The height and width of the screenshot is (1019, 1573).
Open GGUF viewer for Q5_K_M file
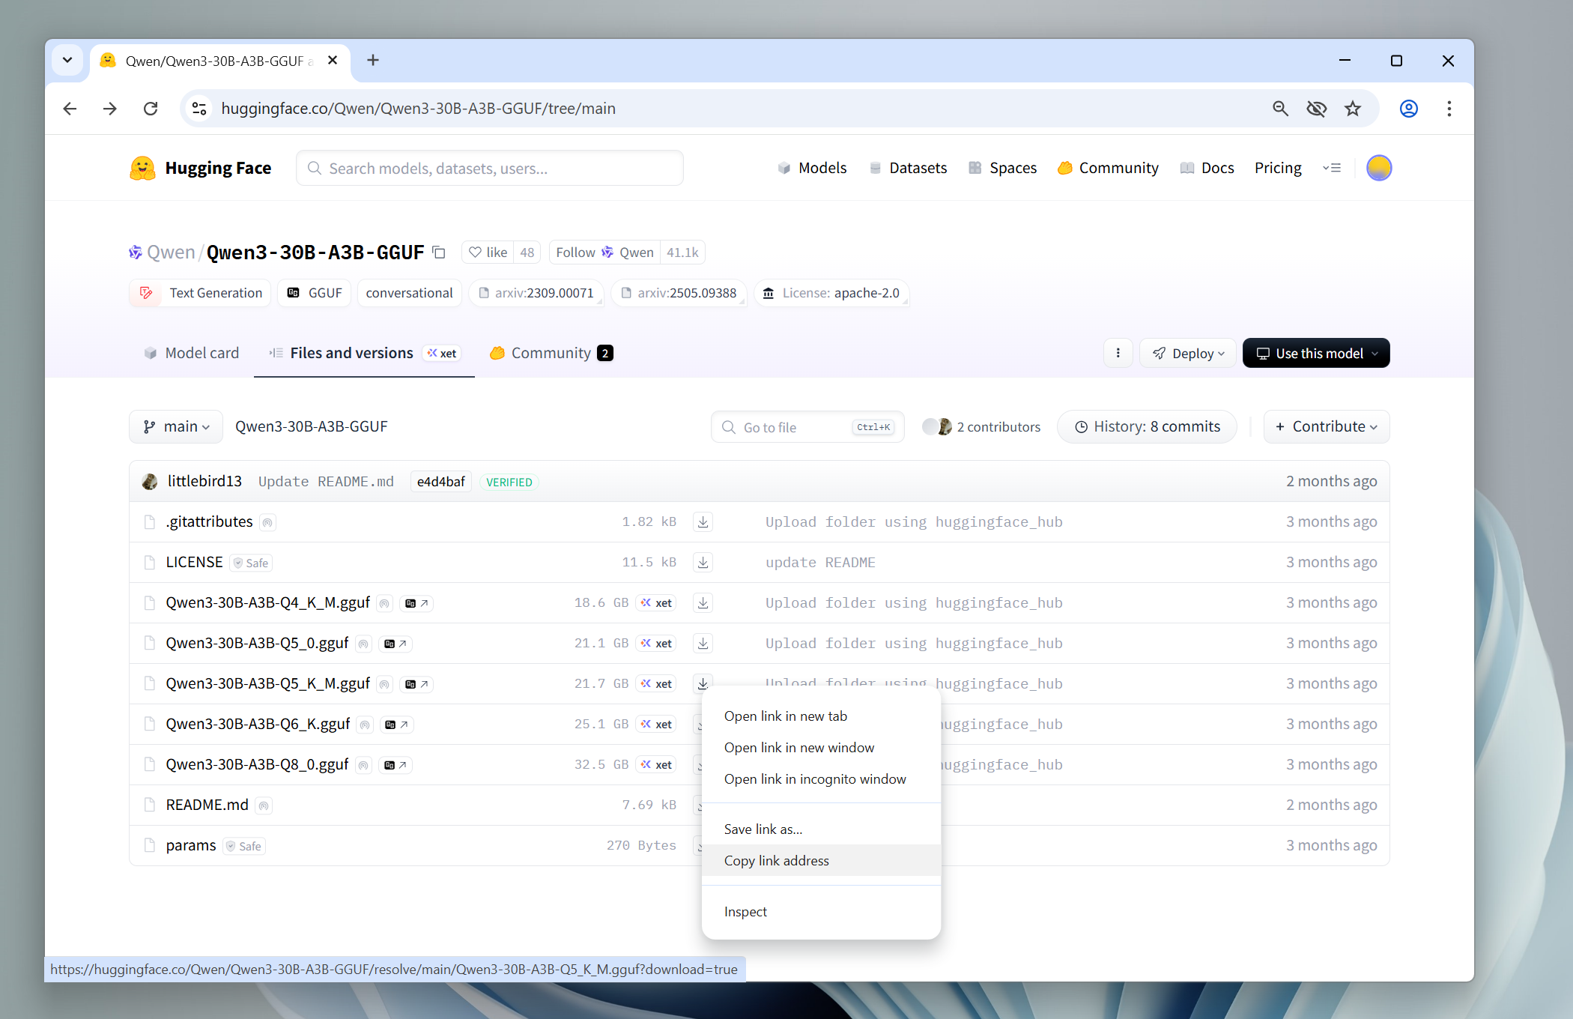tap(416, 684)
